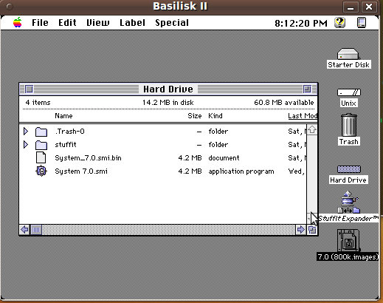The image size is (383, 303).
Task: Click the '60.8 MB available' text
Action: point(284,103)
